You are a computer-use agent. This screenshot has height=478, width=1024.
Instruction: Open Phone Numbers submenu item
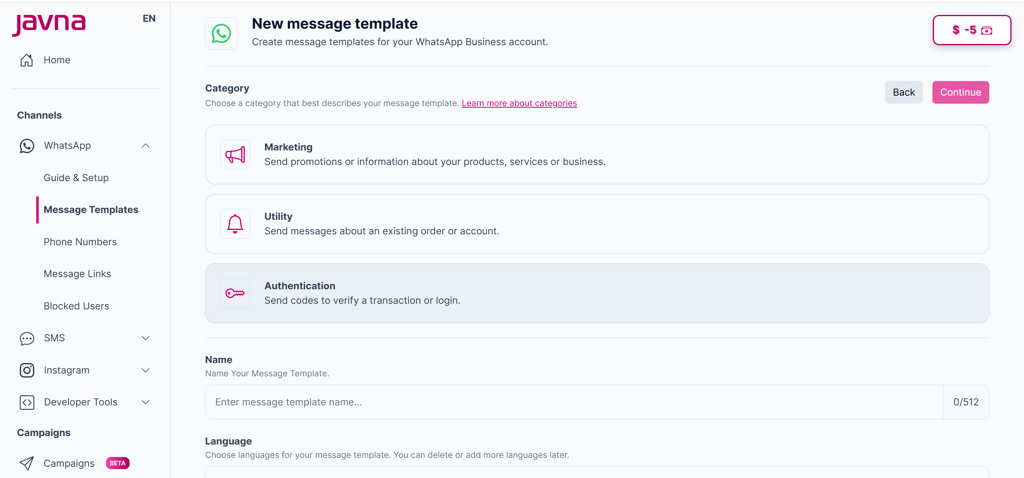pyautogui.click(x=80, y=242)
